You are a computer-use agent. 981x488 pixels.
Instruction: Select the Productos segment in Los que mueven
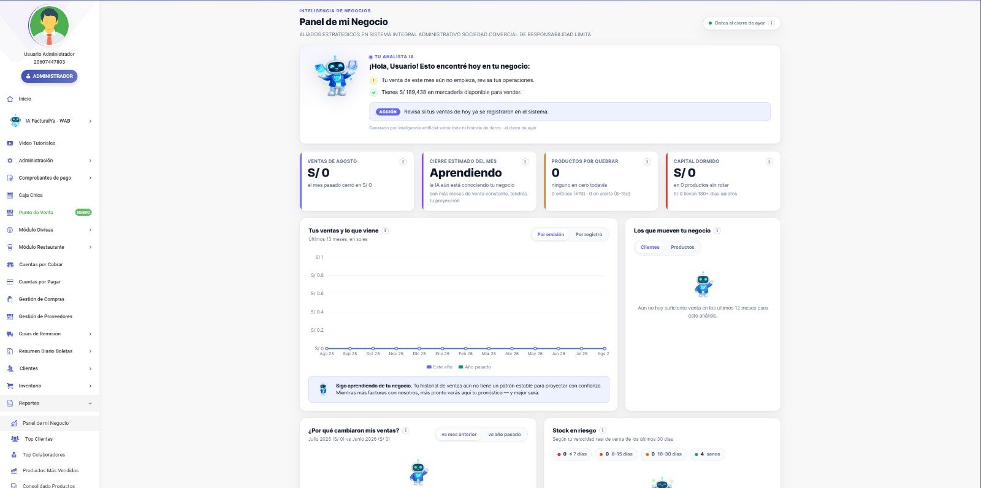click(682, 248)
